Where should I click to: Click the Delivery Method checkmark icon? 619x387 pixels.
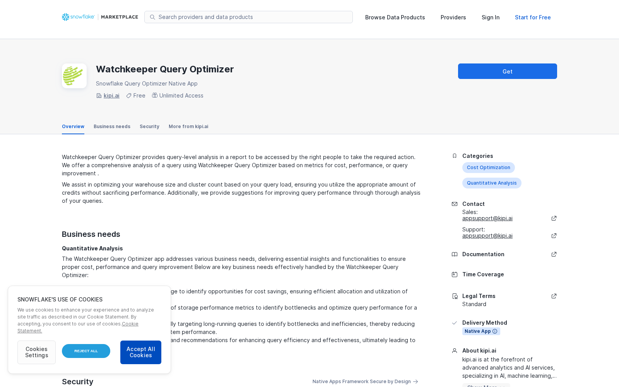455,323
